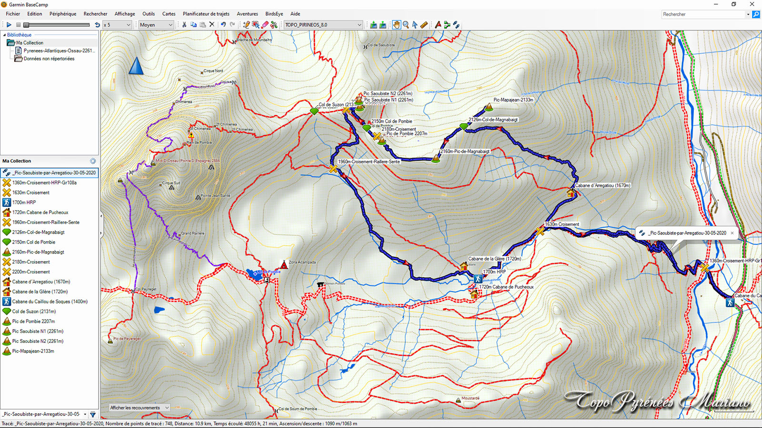
Task: Open the Moyen detail level dropdown
Action: 156,25
